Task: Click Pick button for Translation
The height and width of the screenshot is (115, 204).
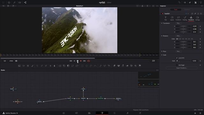Action: 178,23
